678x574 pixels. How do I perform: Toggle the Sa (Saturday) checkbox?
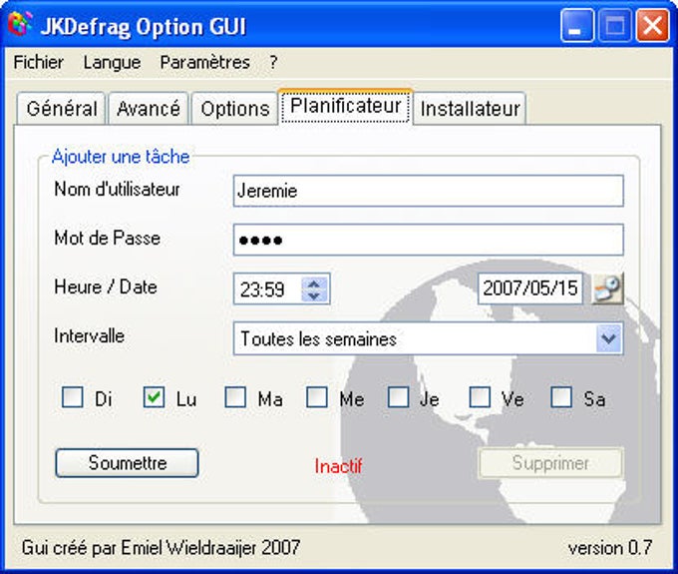point(561,397)
